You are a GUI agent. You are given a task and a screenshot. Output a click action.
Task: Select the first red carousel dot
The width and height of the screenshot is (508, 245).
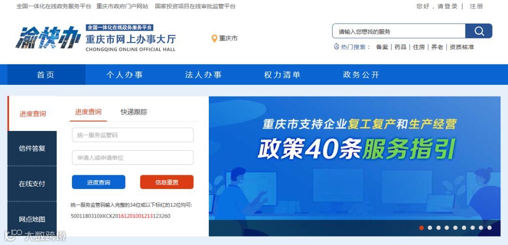click(x=421, y=228)
